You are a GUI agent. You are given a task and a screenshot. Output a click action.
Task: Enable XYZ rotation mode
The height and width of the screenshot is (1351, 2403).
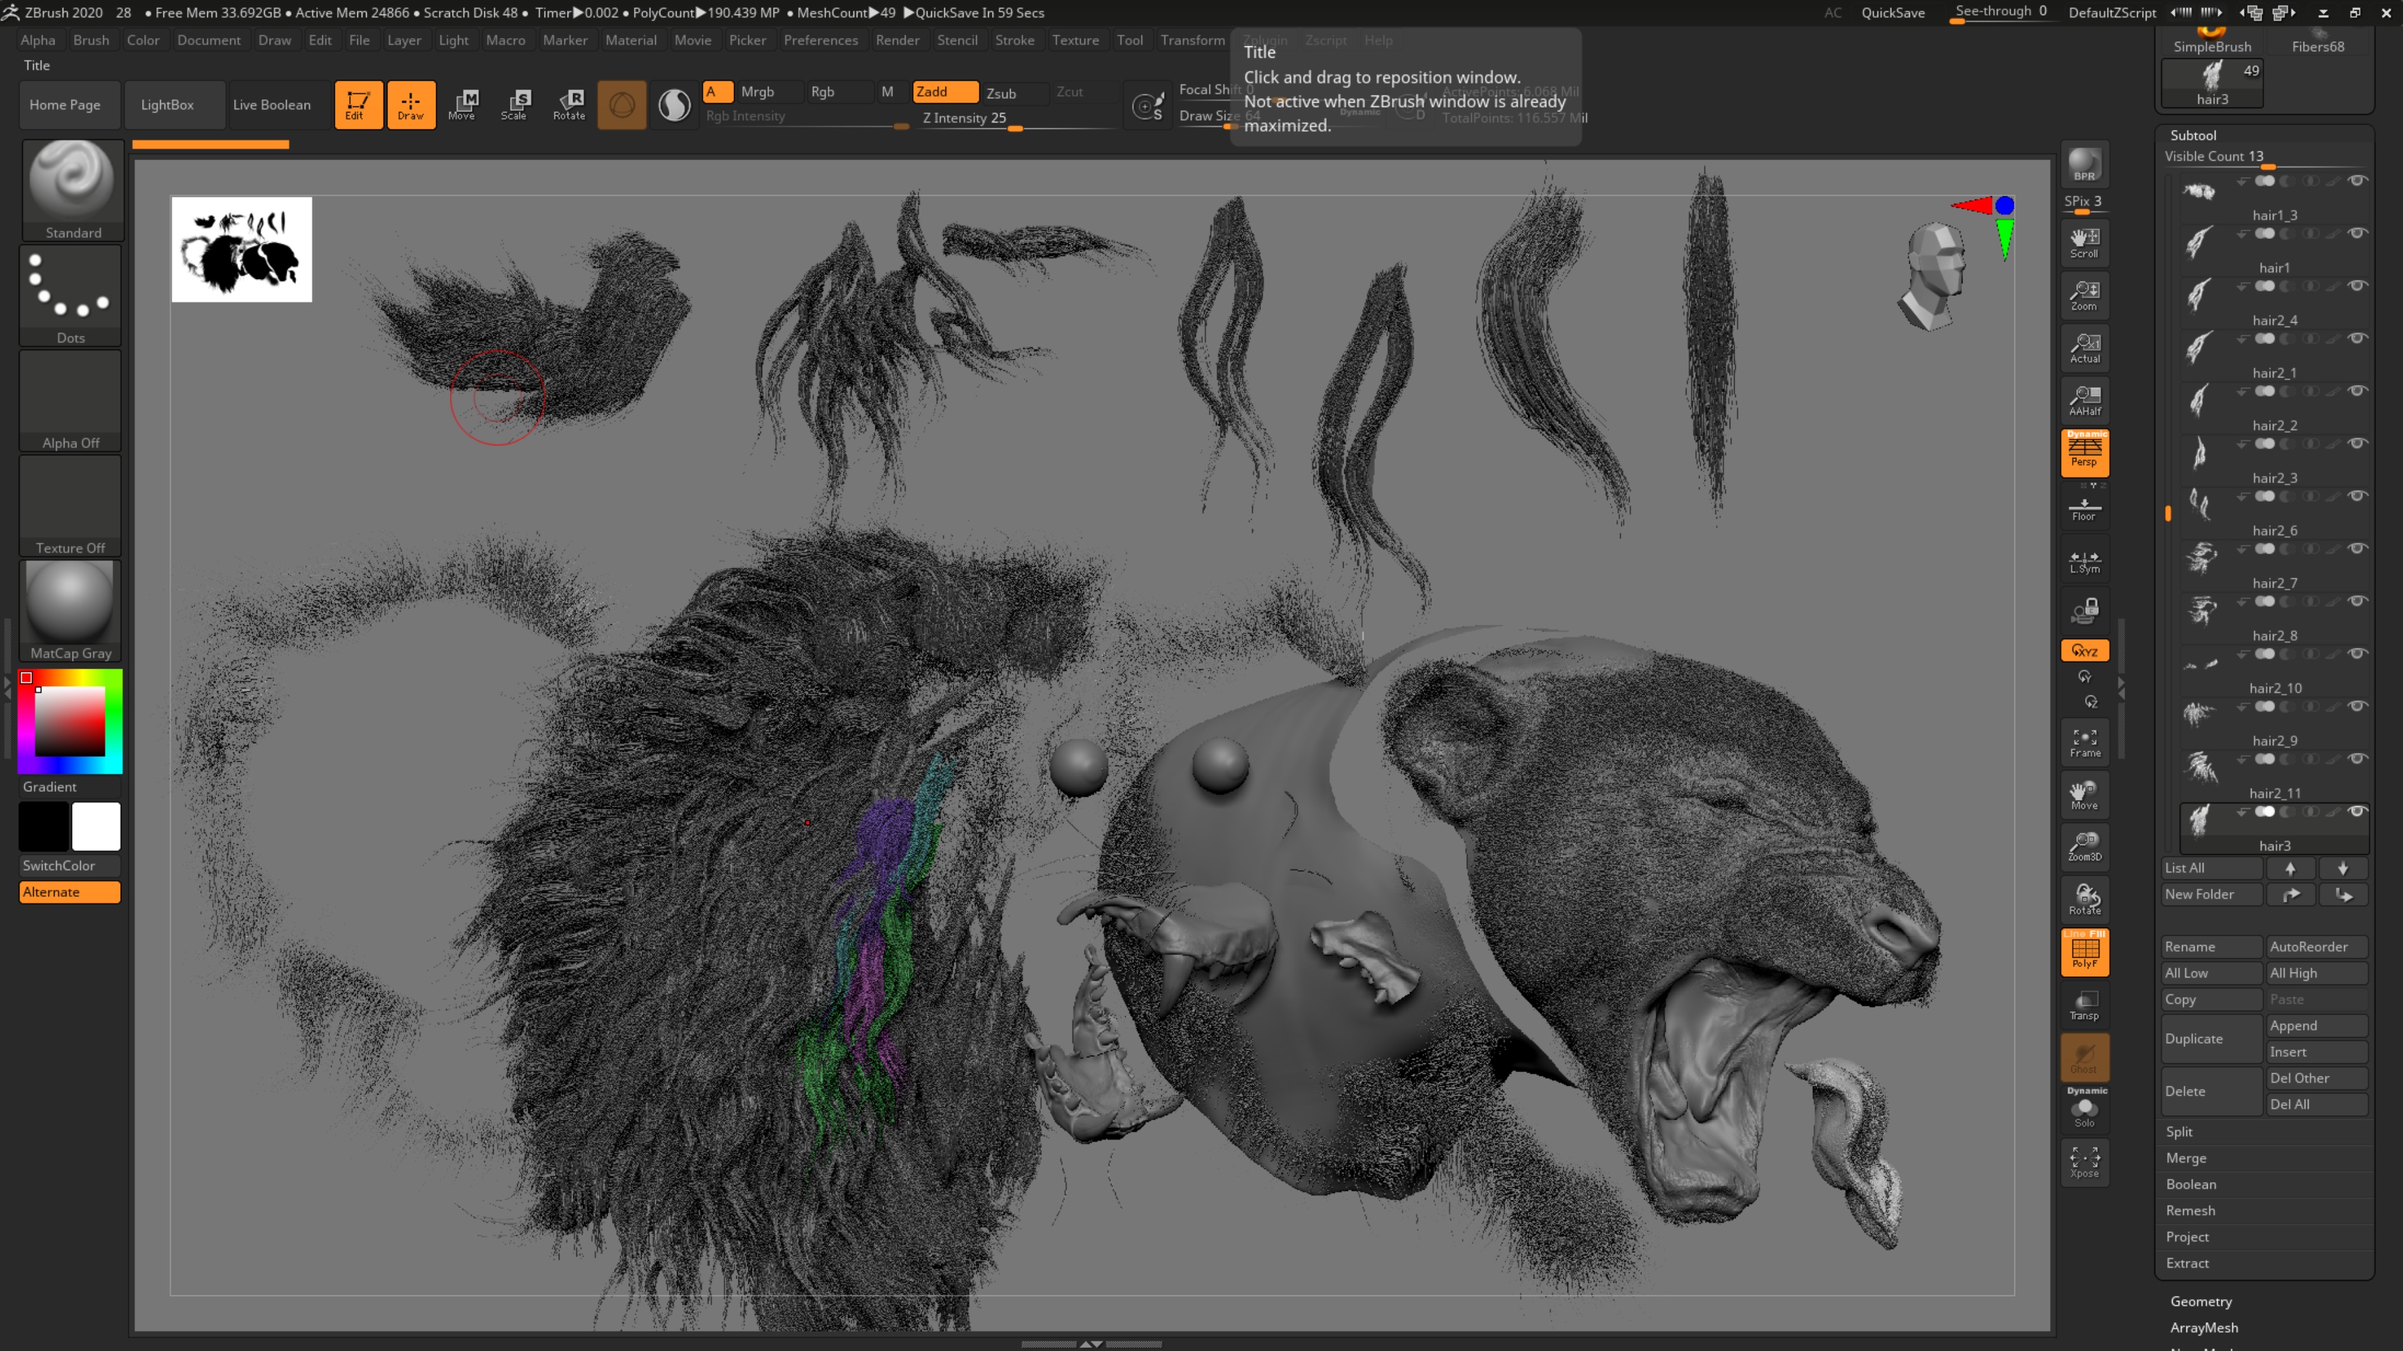(x=2084, y=650)
